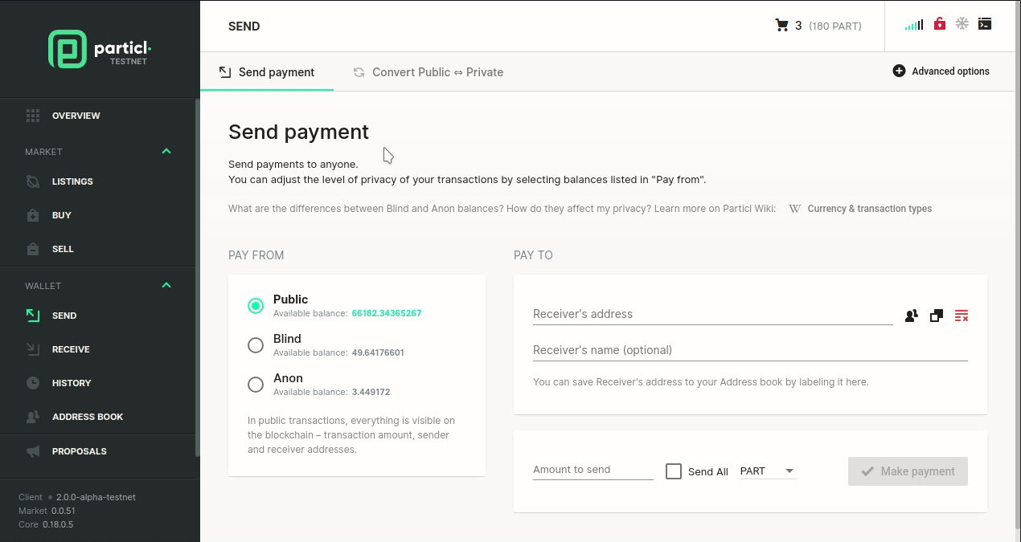Click the SEND page title
This screenshot has width=1021, height=542.
click(x=244, y=26)
